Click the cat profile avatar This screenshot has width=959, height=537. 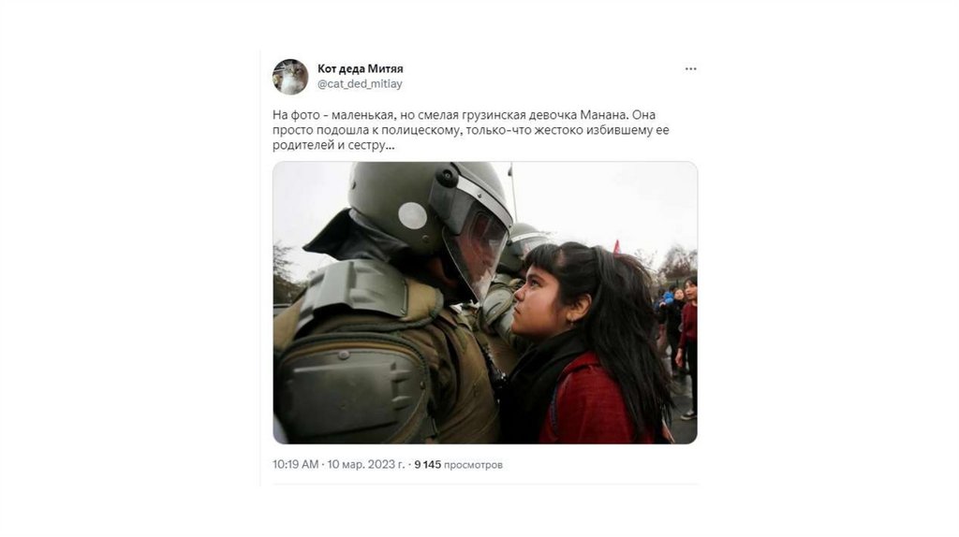(290, 77)
